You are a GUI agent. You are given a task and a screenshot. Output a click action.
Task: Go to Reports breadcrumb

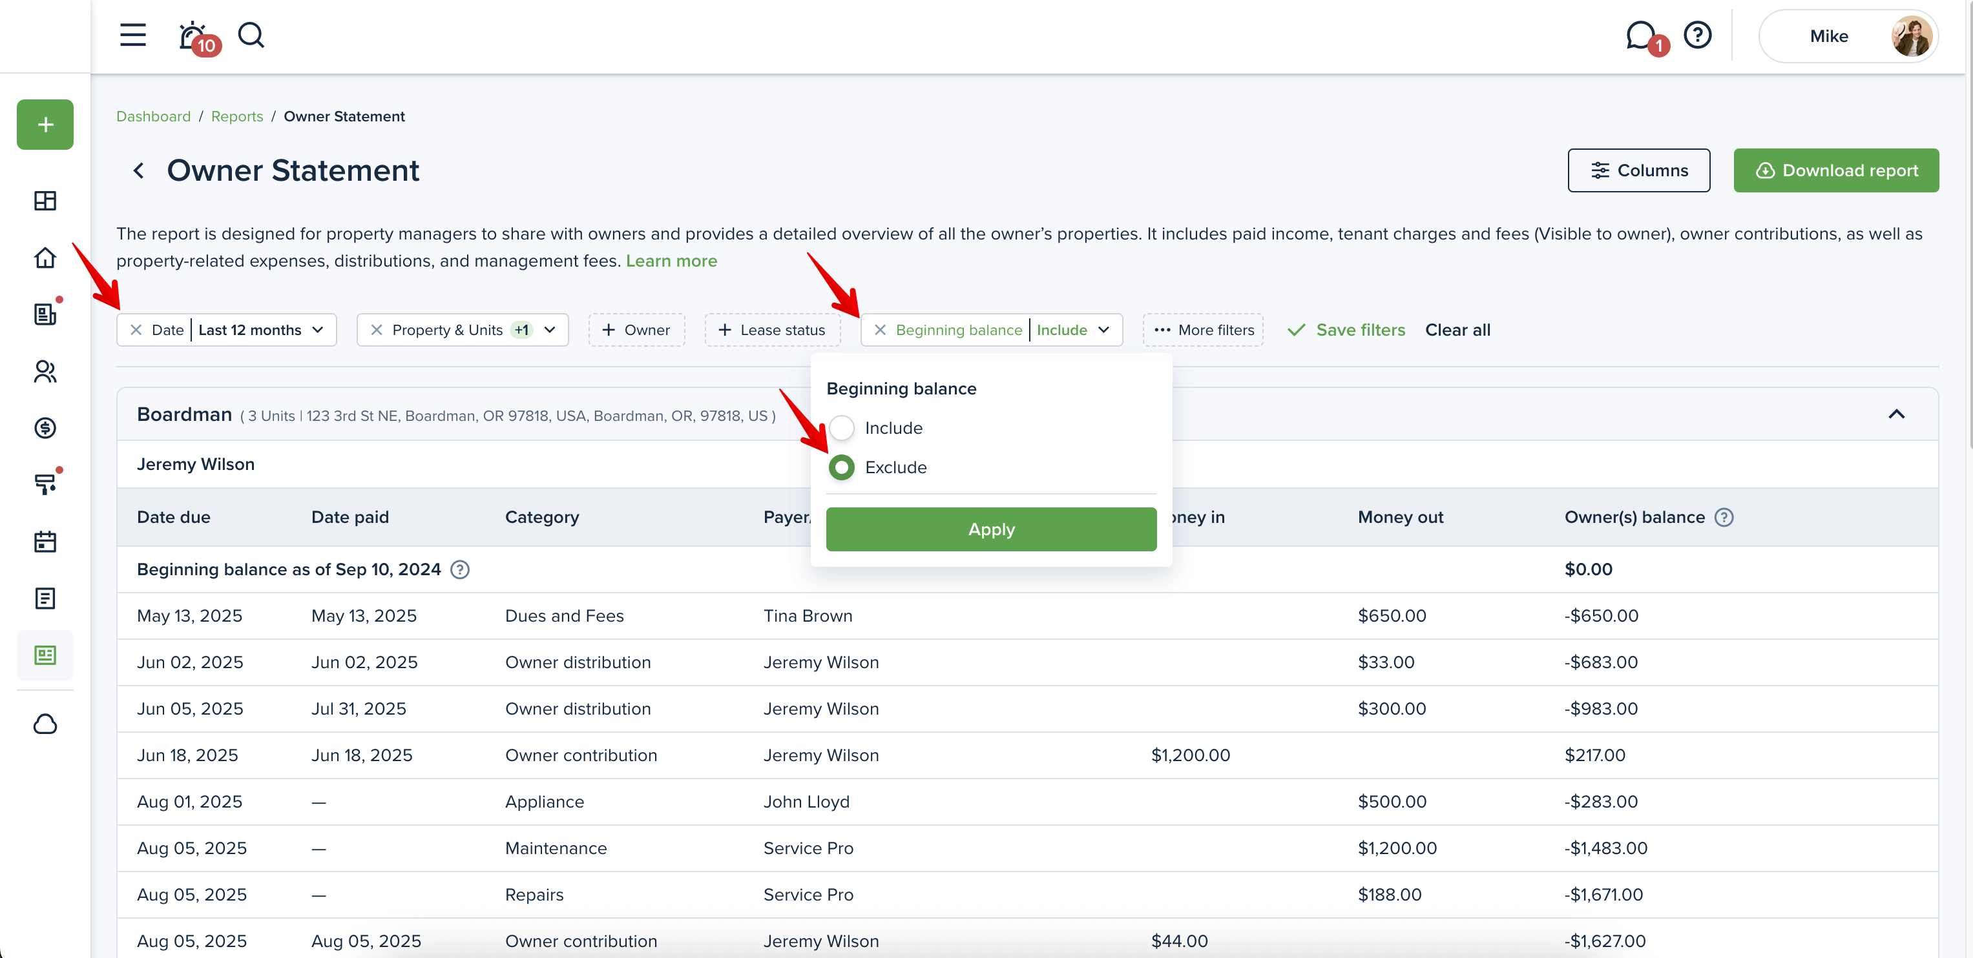point(236,116)
